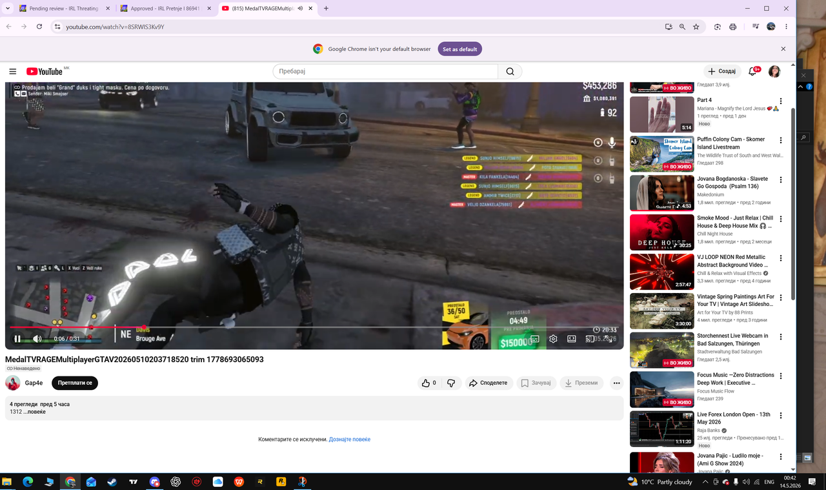
Task: Open Steam from the taskbar
Action: 112,482
